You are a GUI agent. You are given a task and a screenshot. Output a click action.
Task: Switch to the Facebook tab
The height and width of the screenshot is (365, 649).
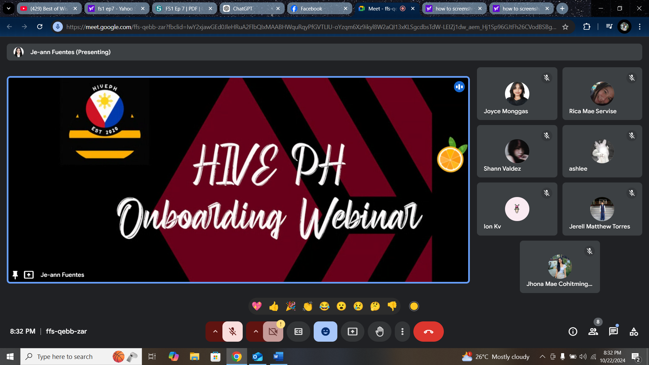319,8
